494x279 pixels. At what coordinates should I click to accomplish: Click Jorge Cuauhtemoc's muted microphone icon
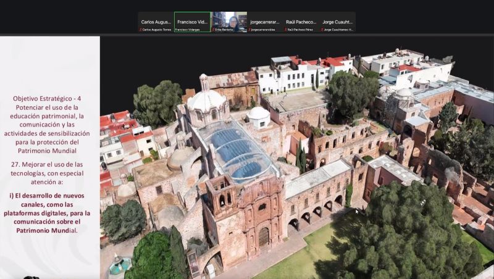coord(322,30)
